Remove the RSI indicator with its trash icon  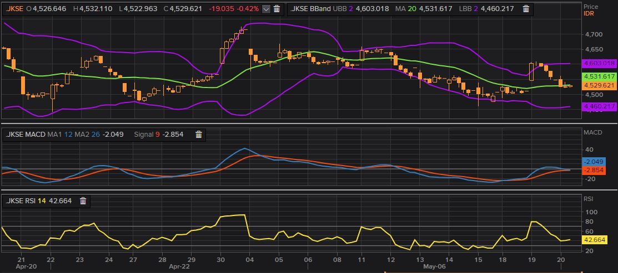pos(83,200)
